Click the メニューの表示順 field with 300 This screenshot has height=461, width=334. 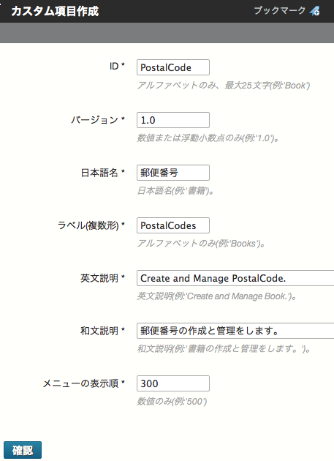[173, 383]
